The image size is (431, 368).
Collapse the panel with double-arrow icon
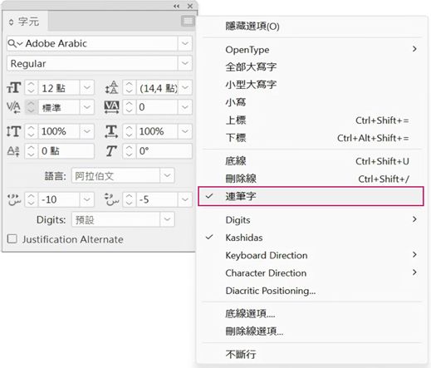click(x=177, y=6)
